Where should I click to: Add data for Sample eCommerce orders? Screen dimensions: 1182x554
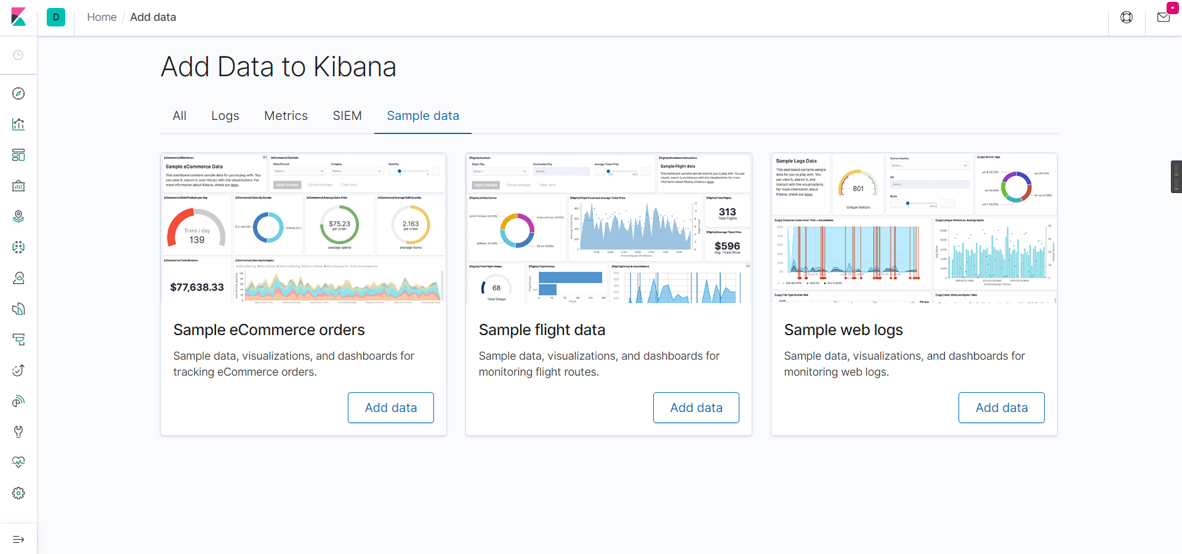[391, 408]
